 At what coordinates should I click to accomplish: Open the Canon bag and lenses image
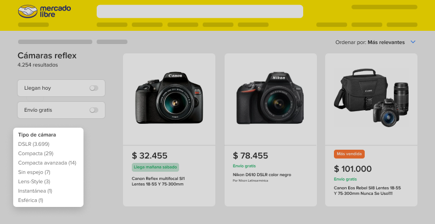point(371,98)
